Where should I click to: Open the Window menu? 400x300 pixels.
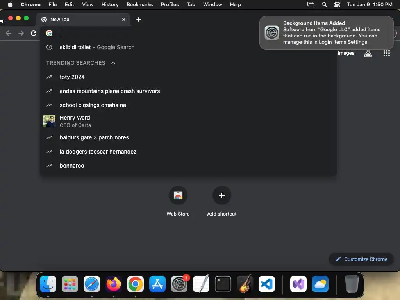212,5
